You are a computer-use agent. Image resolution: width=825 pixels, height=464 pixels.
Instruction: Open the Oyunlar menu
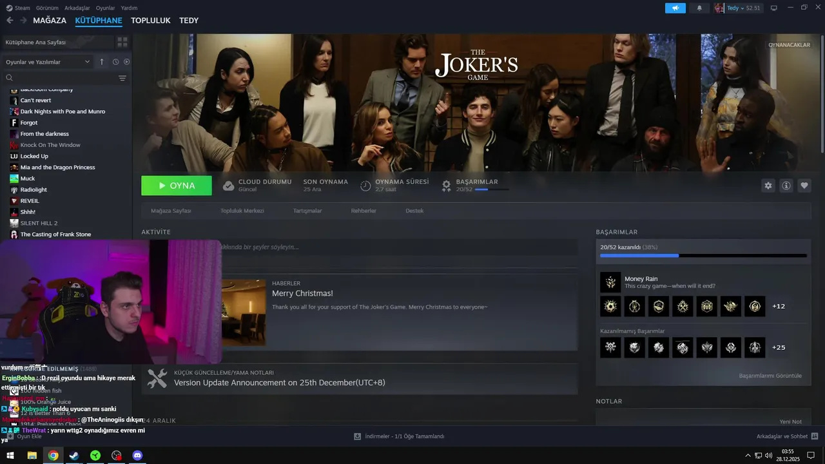click(106, 8)
